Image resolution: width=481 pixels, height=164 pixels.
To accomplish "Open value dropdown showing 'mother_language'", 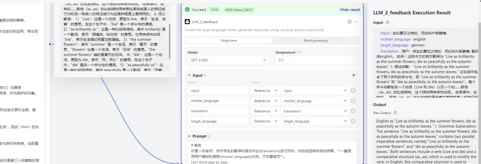I will point(315,100).
